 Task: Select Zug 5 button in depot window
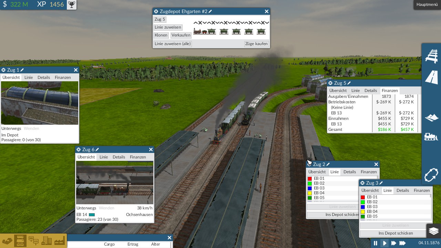(160, 19)
